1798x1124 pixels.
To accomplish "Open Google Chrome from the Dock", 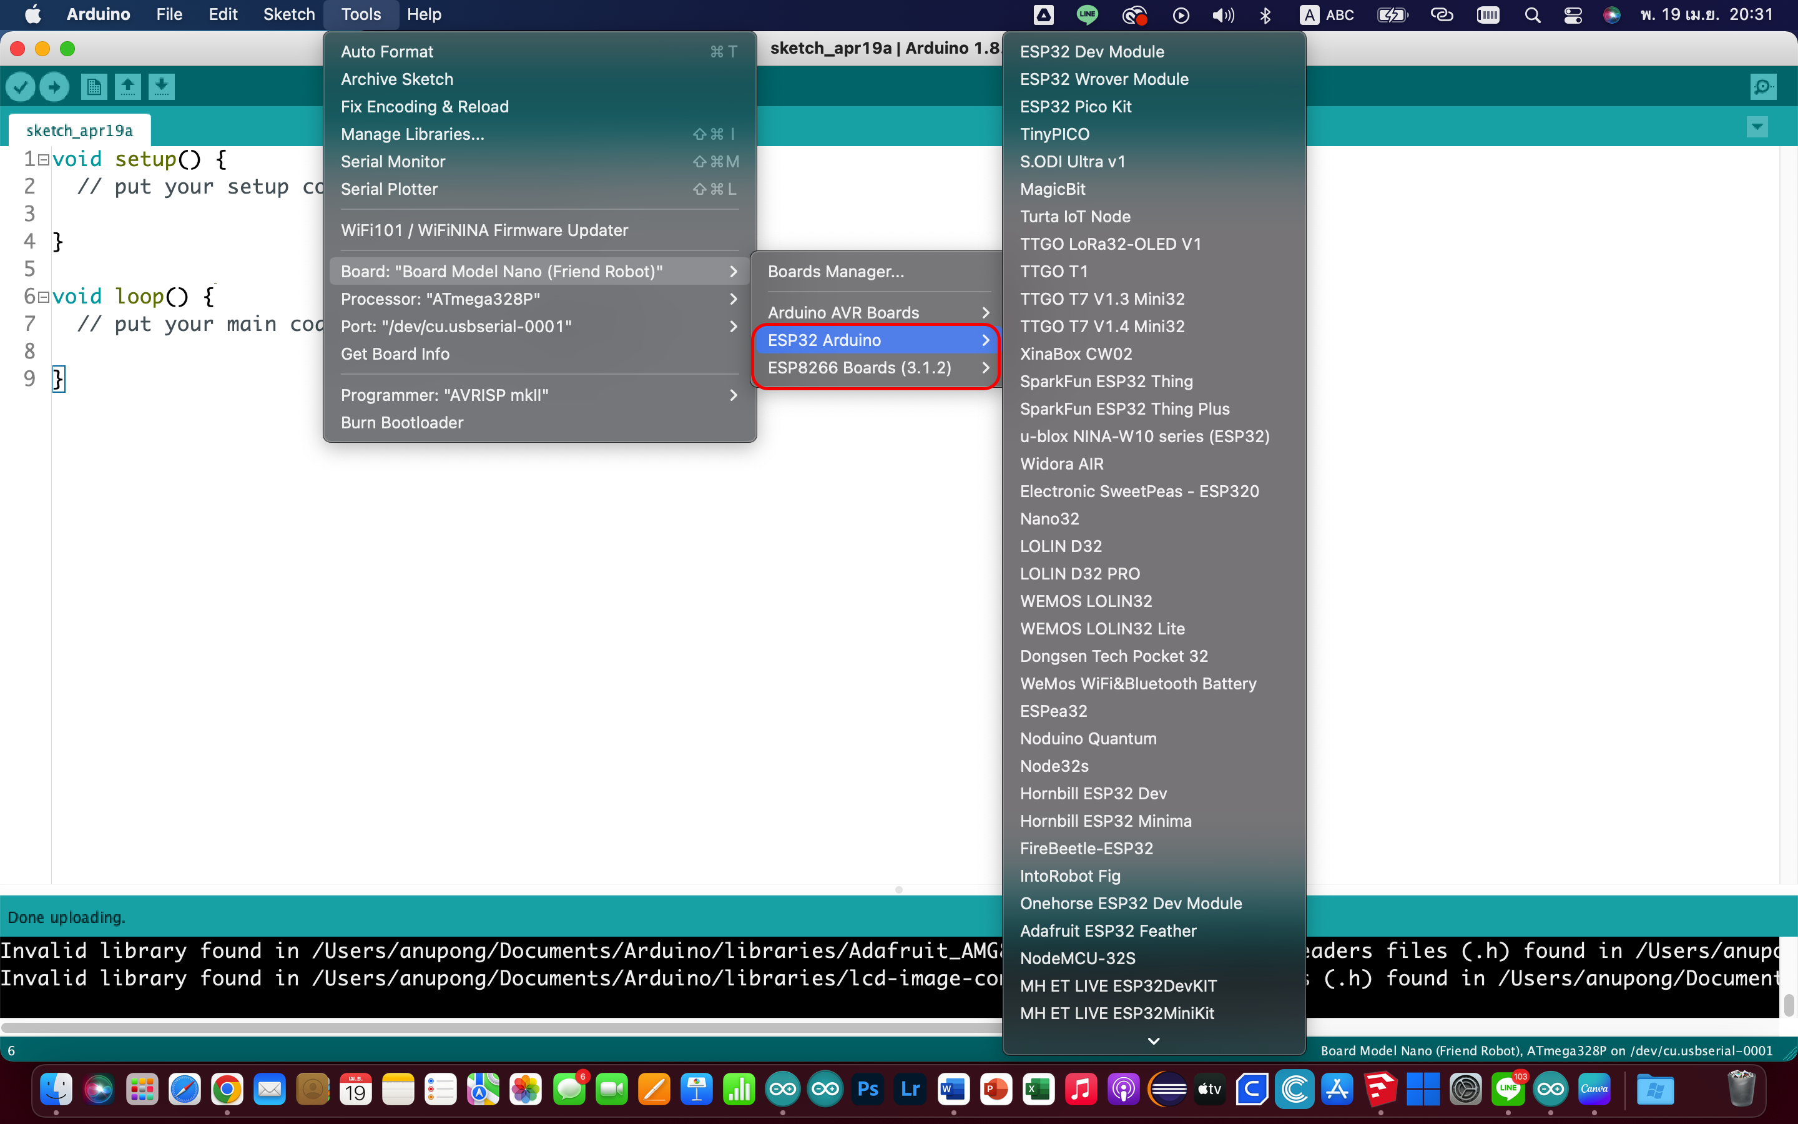I will tap(227, 1090).
